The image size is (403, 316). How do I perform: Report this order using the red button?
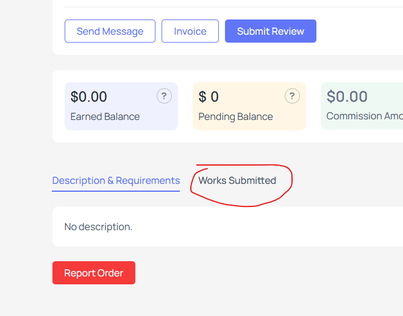(94, 273)
